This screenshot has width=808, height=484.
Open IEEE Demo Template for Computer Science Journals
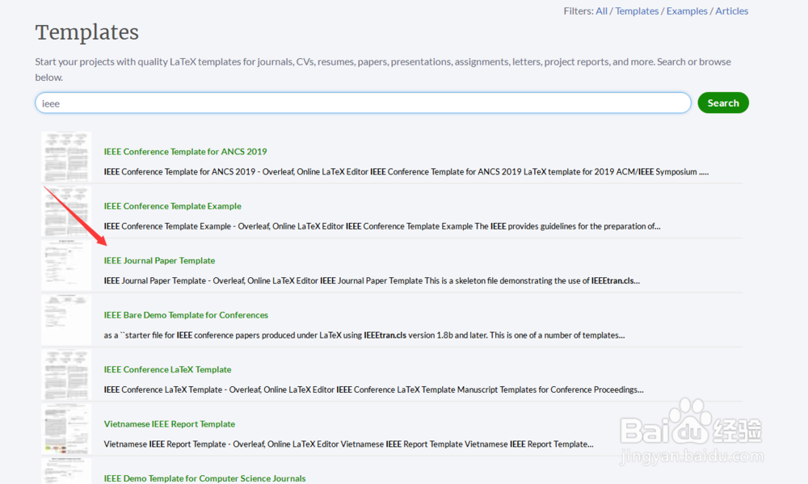(204, 478)
